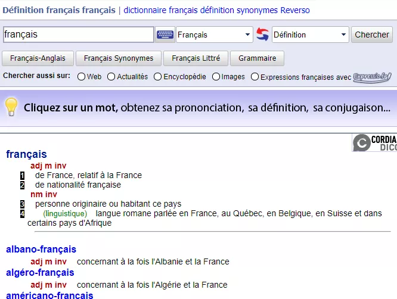The height and width of the screenshot is (299, 397).
Task: Open the américano-français entry link
Action: click(x=49, y=295)
